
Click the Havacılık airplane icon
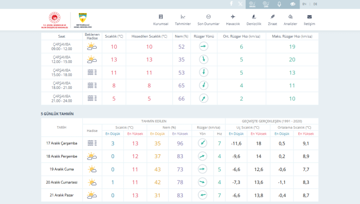click(x=233, y=17)
